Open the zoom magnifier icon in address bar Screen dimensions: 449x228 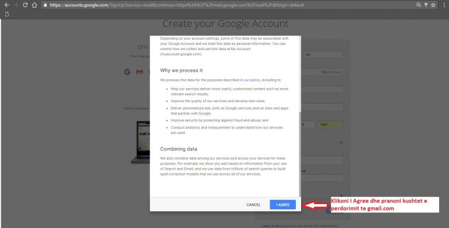tap(419, 5)
